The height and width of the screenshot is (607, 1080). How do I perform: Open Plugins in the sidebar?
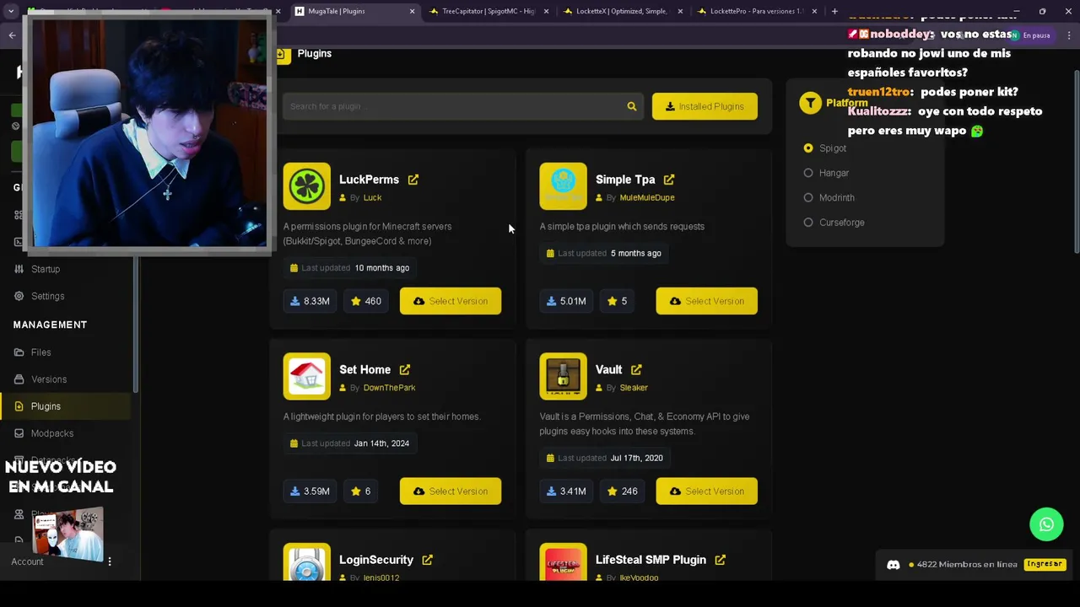click(x=66, y=406)
